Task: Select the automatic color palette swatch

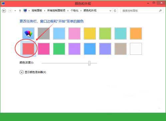Action: (28, 34)
